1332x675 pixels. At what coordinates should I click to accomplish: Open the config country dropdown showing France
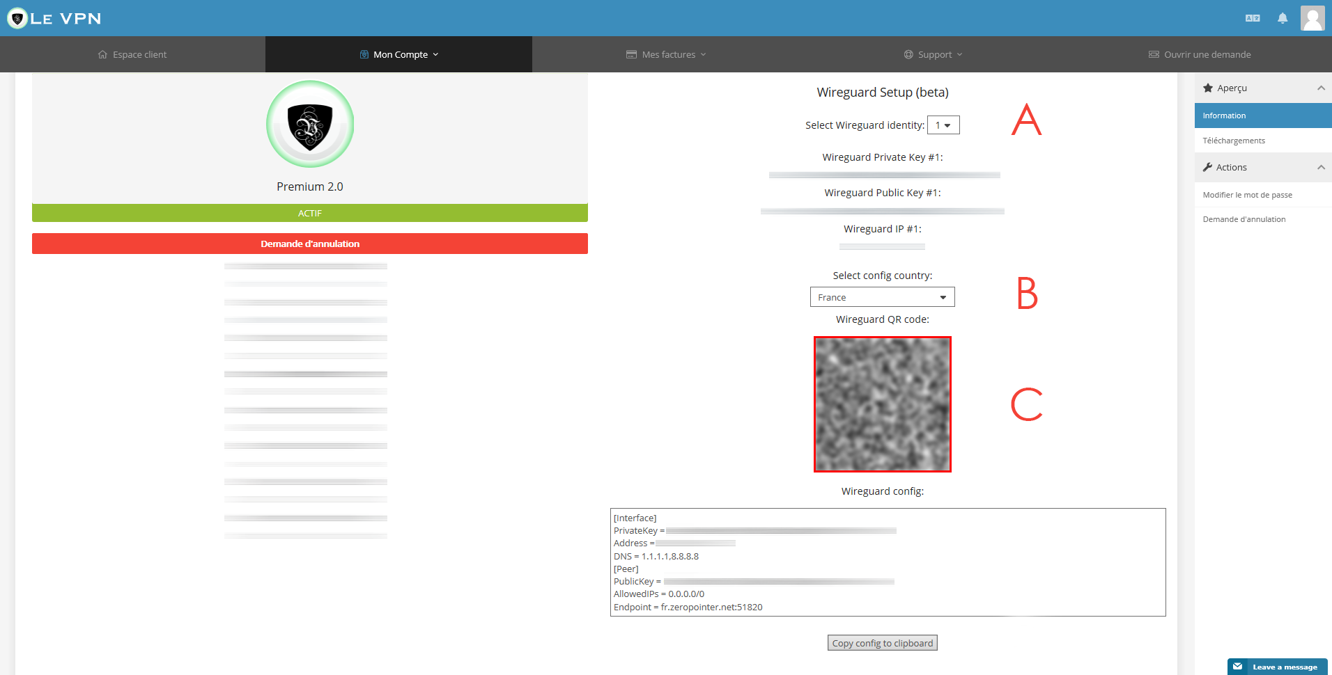[882, 297]
